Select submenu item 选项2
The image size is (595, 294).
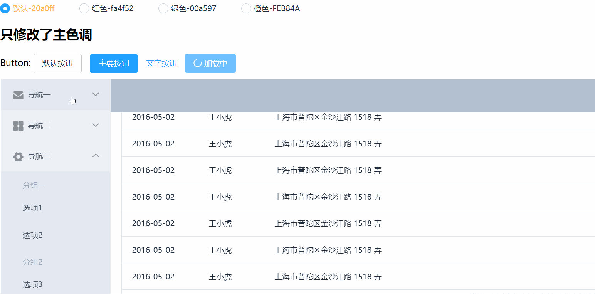32,235
